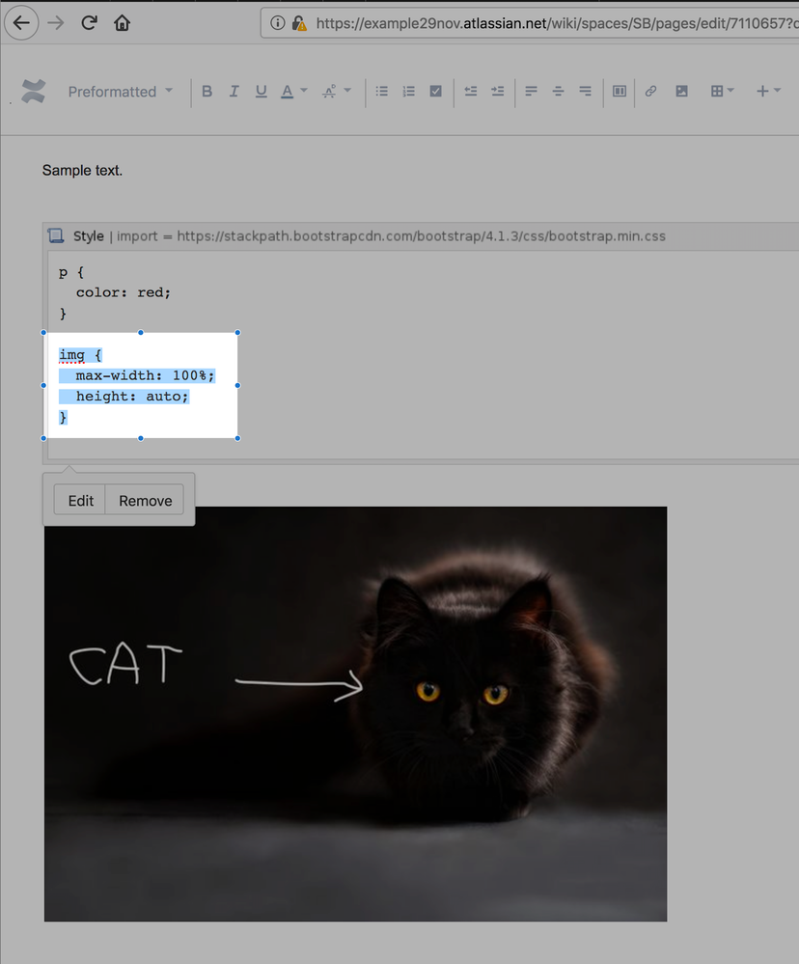Open the page layout icon
This screenshot has height=964, width=799.
620,91
